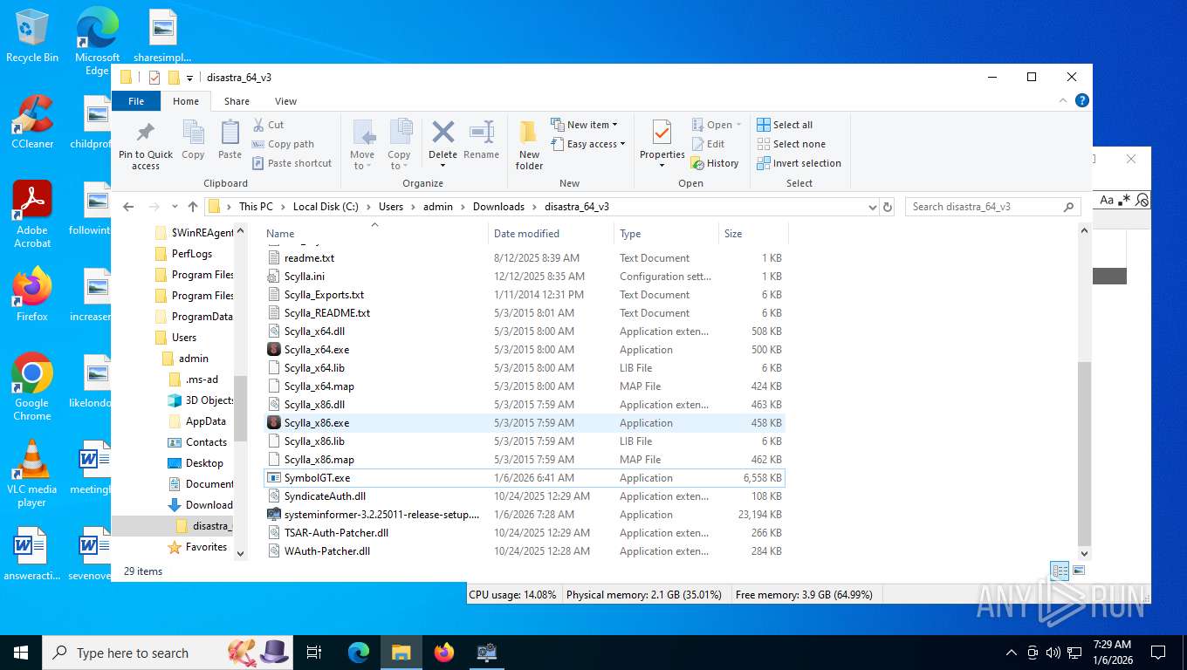Switch to large icons view layout

(x=1079, y=571)
